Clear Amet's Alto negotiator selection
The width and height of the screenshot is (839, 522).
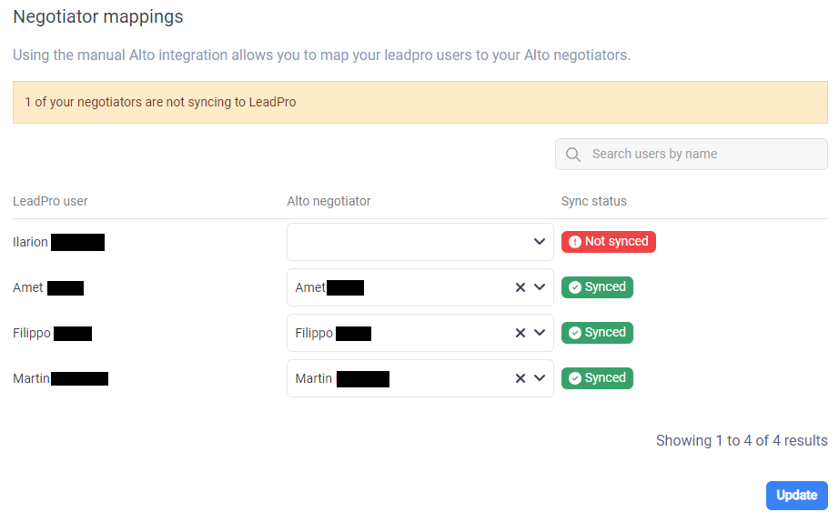521,287
